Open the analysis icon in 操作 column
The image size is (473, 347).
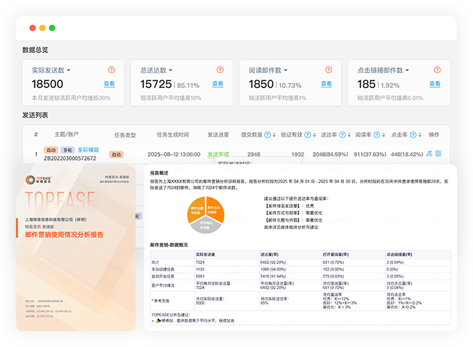[430, 154]
